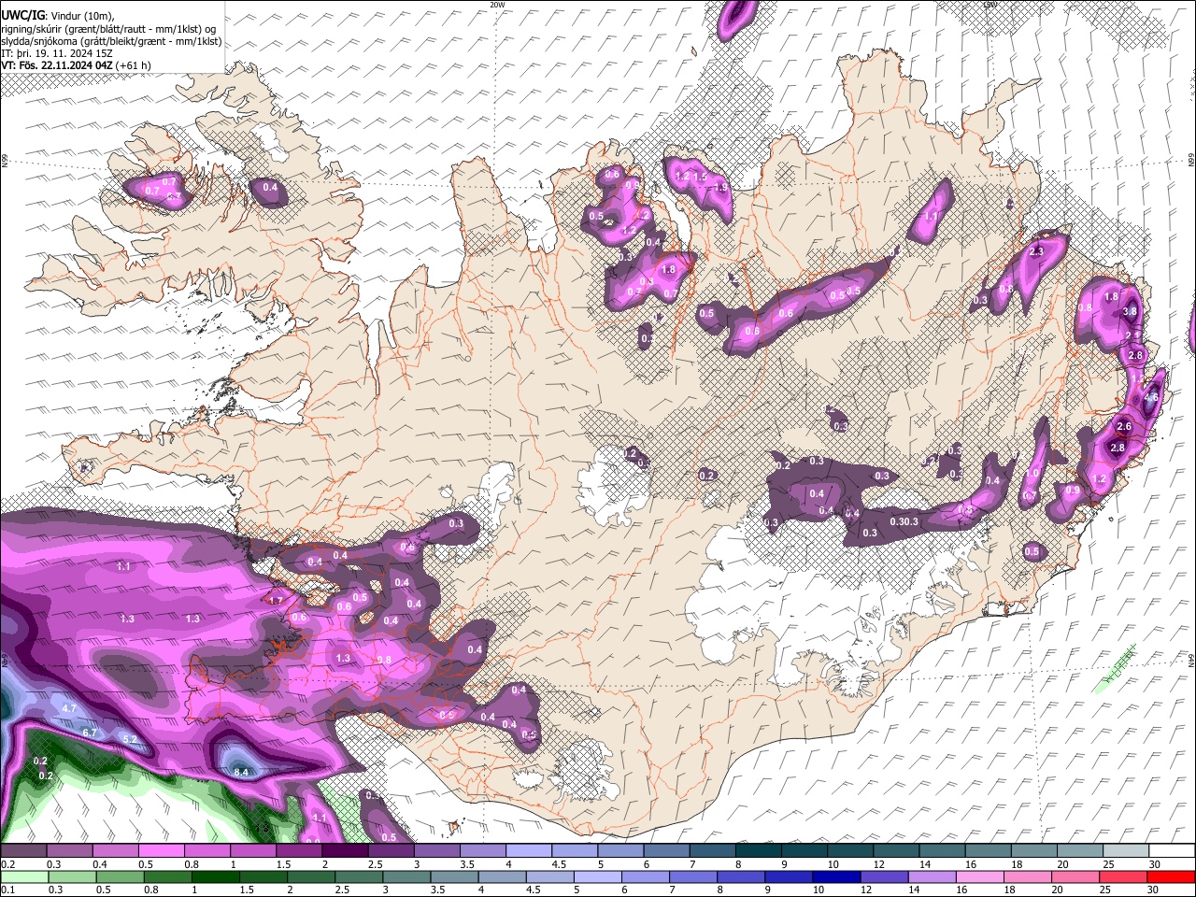Click the '2.6' value on the east coast
Image resolution: width=1196 pixels, height=897 pixels.
click(1124, 427)
